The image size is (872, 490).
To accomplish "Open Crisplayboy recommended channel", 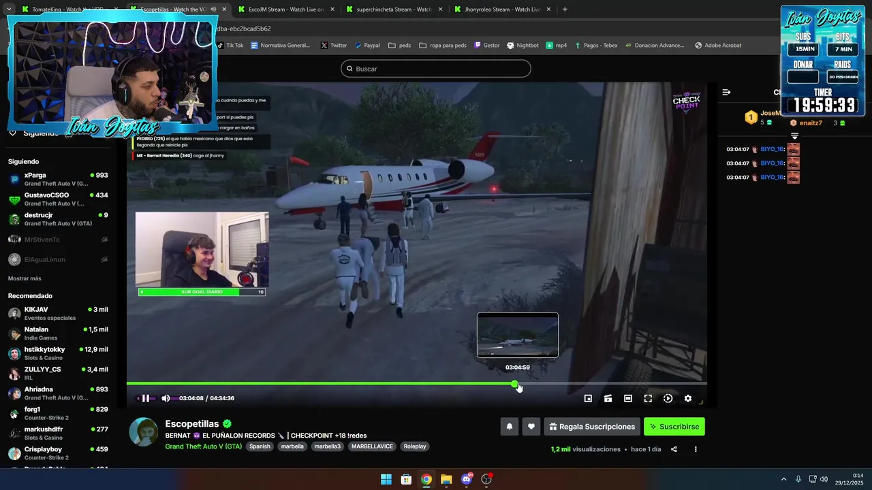I will pyautogui.click(x=58, y=453).
